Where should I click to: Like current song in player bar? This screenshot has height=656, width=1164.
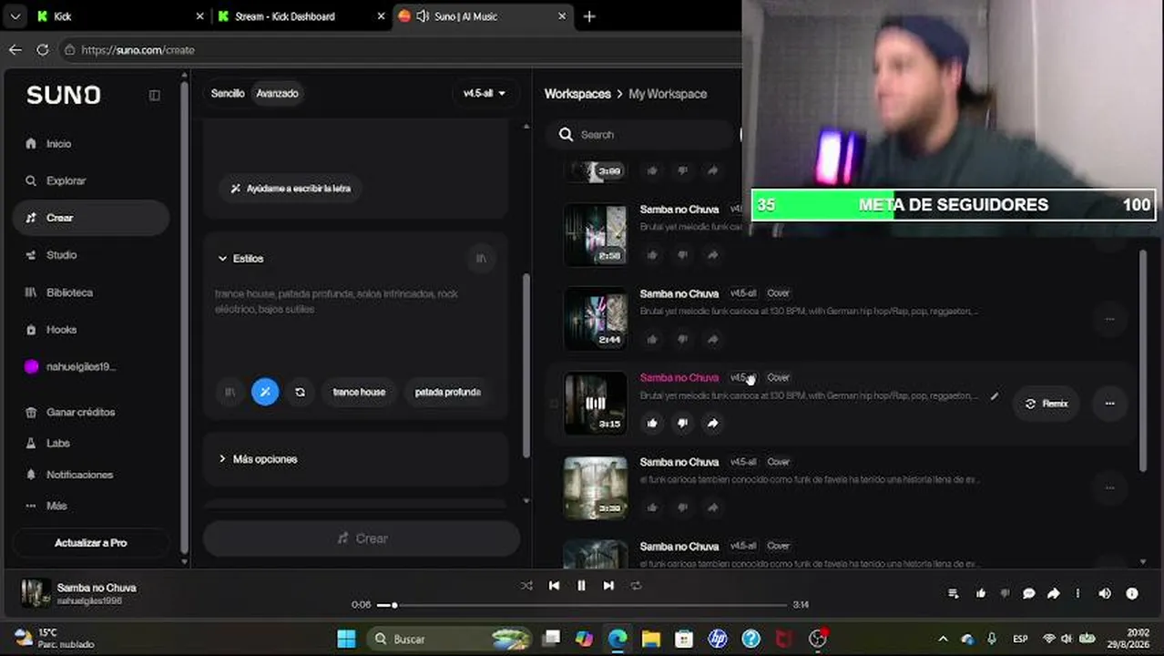981,594
